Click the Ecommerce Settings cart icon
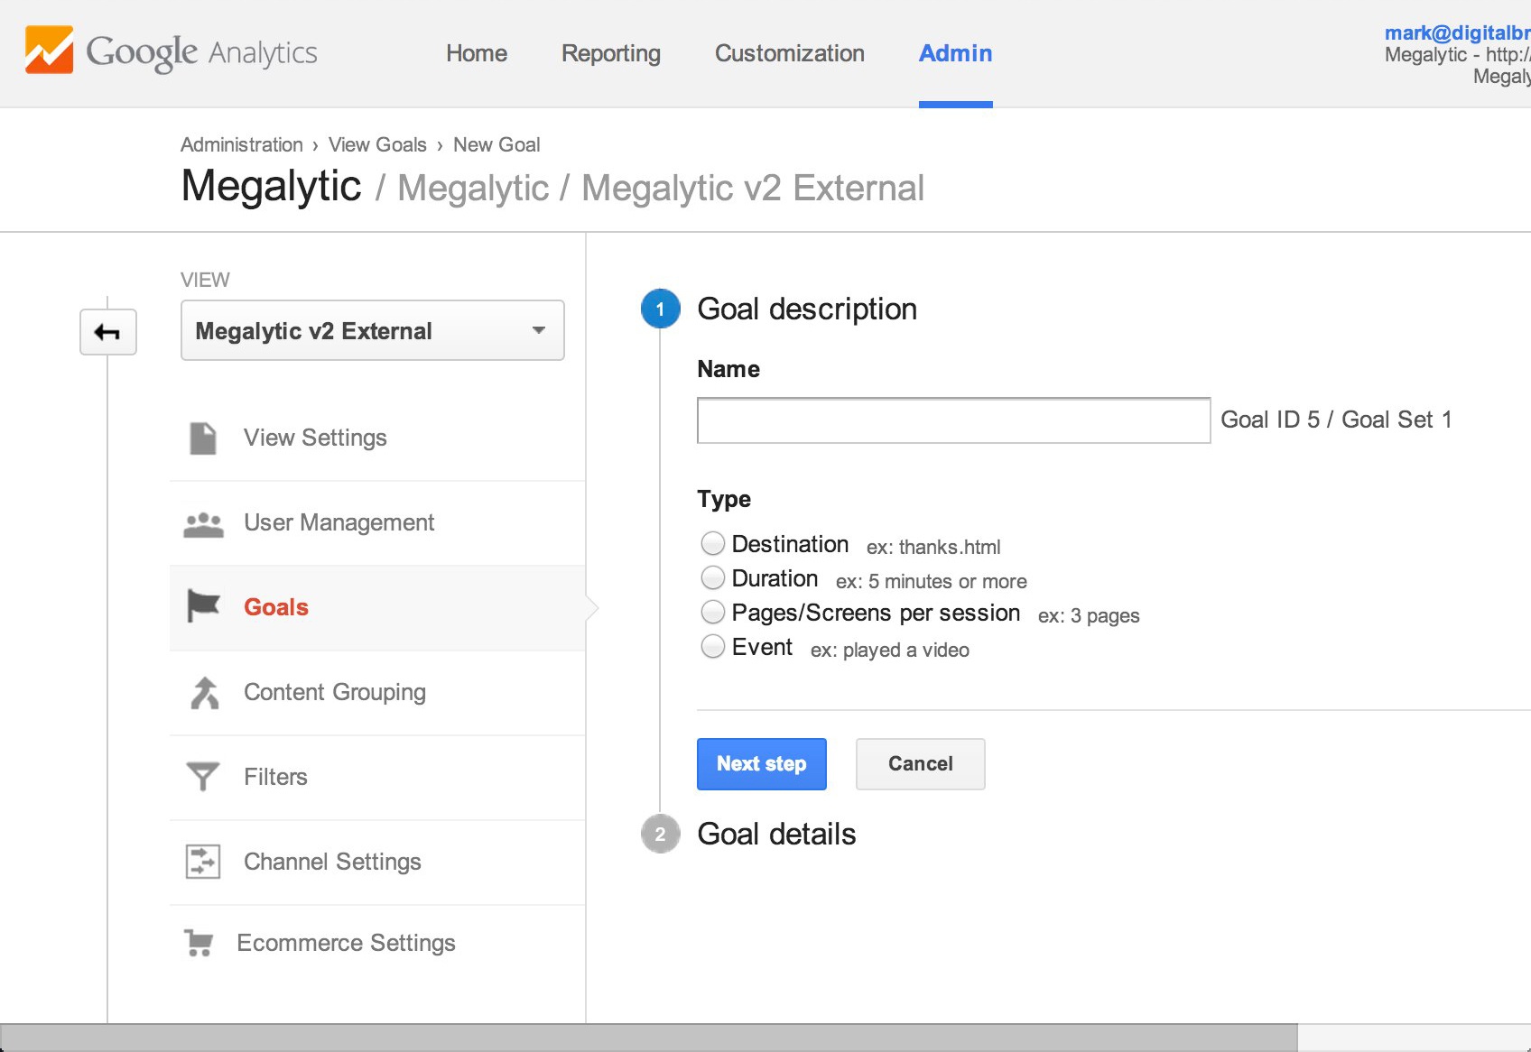 [199, 943]
